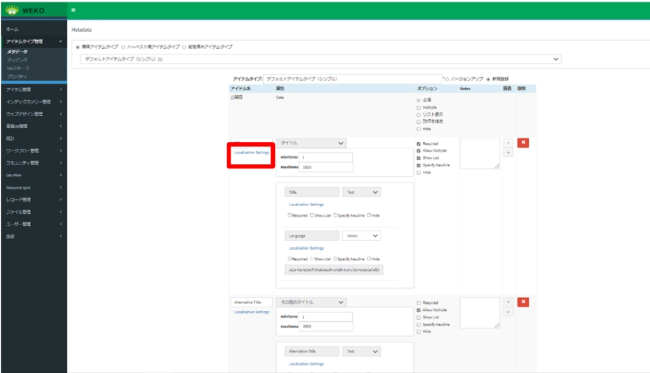Uncheck Required option for タイトル row
Image resolution: width=650 pixels, height=373 pixels.
418,144
